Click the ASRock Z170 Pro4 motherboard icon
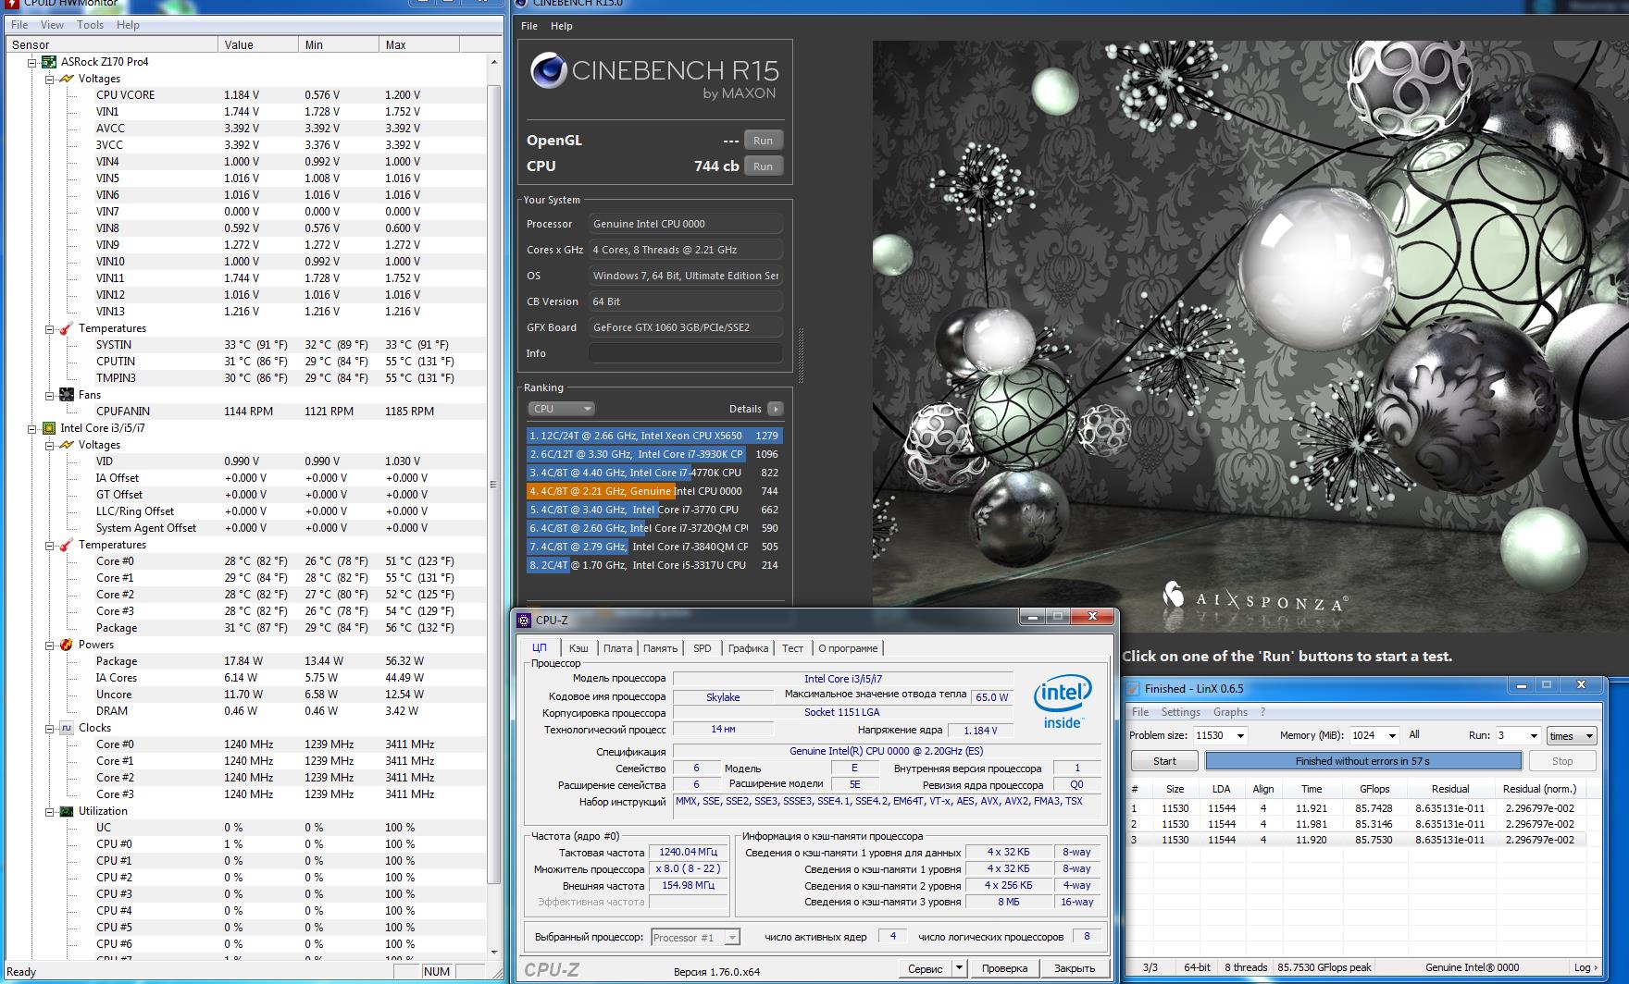 [x=49, y=62]
